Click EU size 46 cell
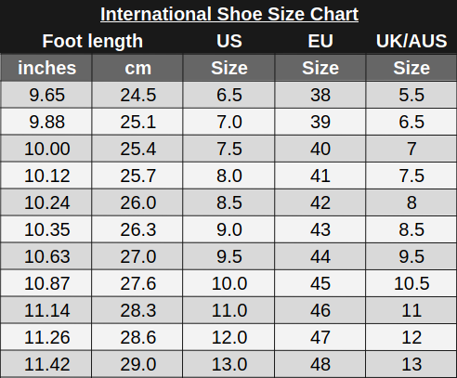The image size is (457, 378). (320, 310)
